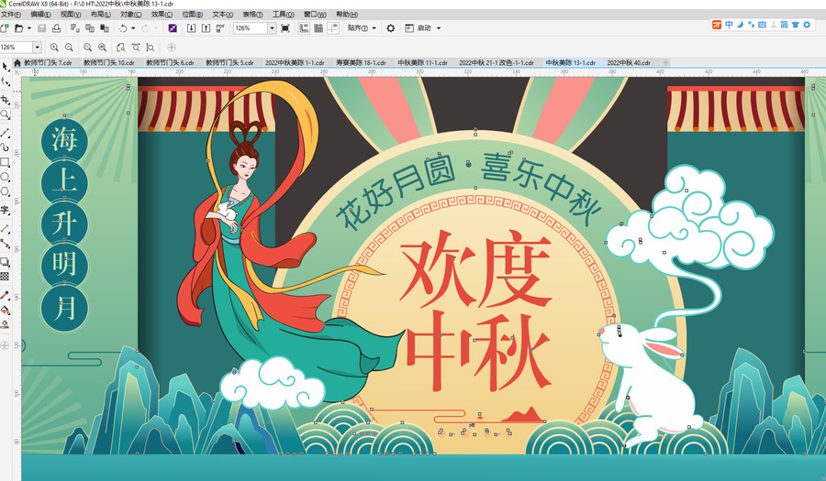Select the Shape edit tool
Screen dimensions: 826x481
pos(5,82)
